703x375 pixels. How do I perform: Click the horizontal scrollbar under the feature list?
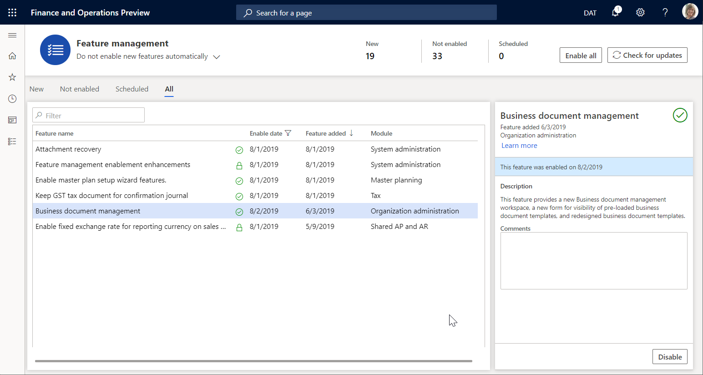(x=253, y=361)
